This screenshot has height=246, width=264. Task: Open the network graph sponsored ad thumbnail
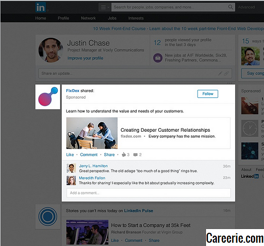(250, 151)
